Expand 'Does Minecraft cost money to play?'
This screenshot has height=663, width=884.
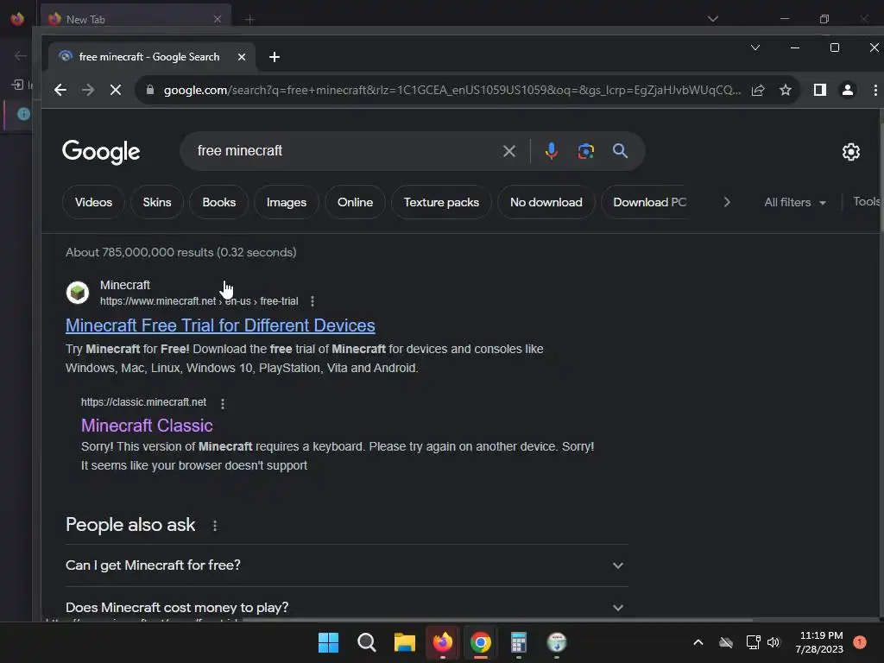347,608
